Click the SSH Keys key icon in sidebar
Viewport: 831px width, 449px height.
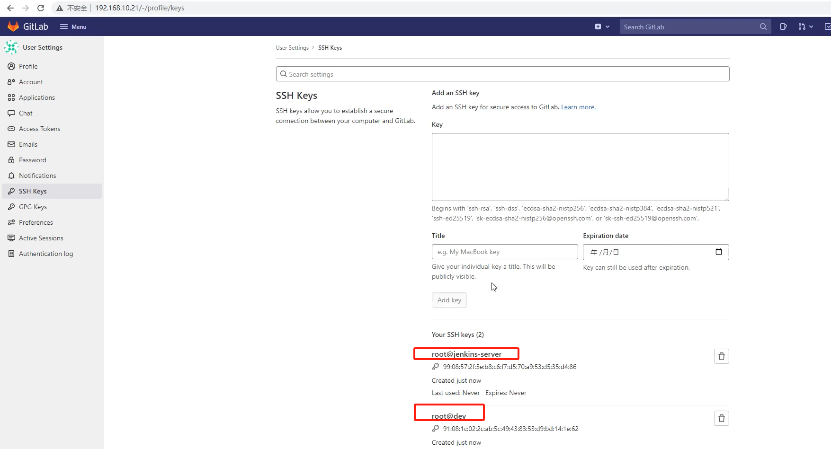(11, 191)
